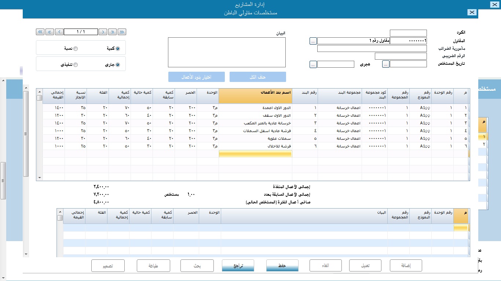
Task: Open the Hijri date picker (...) button
Action: [313, 64]
